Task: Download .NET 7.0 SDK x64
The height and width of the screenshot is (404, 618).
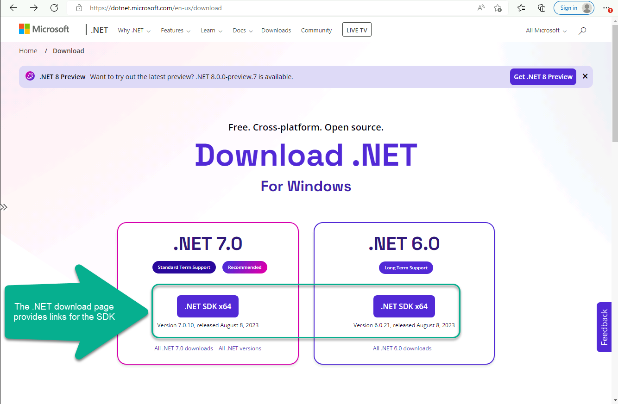Action: coord(208,306)
